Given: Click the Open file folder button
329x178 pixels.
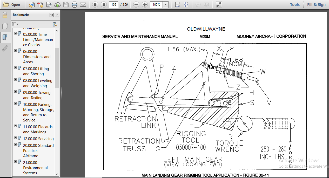Looking at the screenshot, I should point(12,5).
